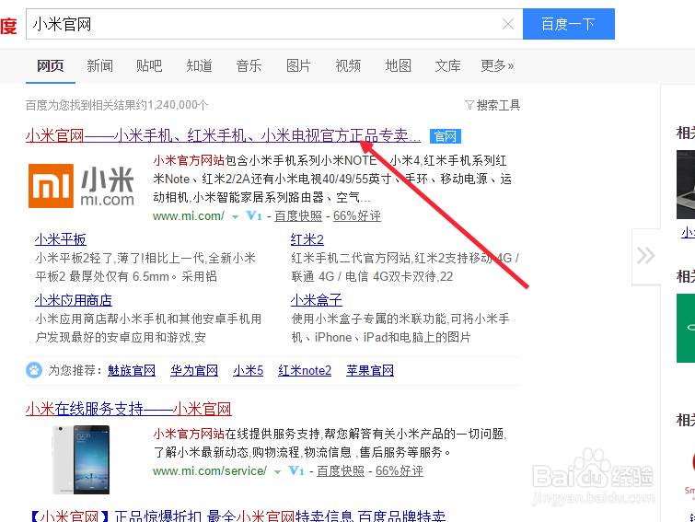Open the 小米官网 first search result title

coord(223,135)
